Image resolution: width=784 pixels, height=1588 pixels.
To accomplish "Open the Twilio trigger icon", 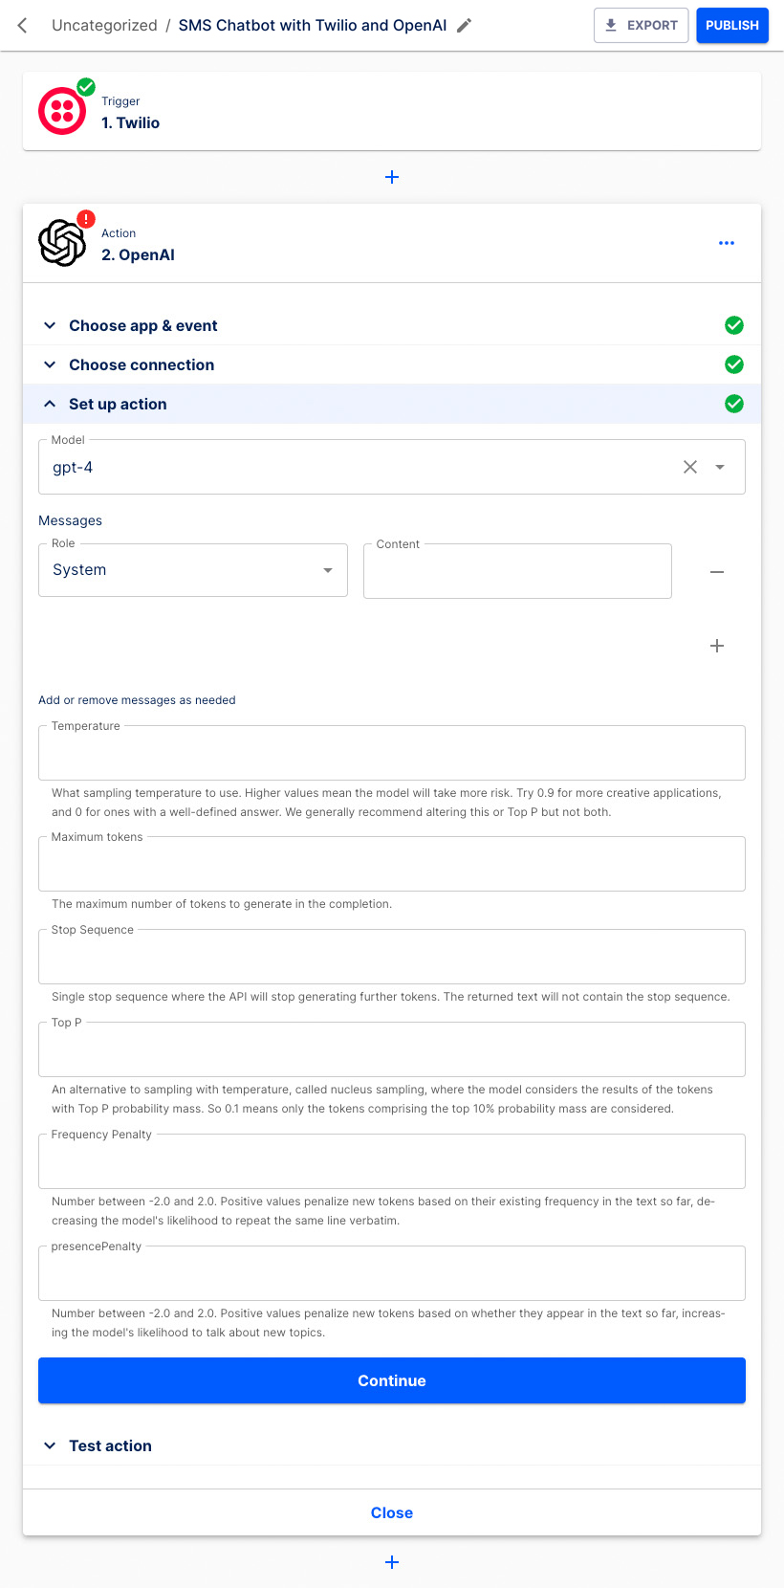I will pos(62,111).
